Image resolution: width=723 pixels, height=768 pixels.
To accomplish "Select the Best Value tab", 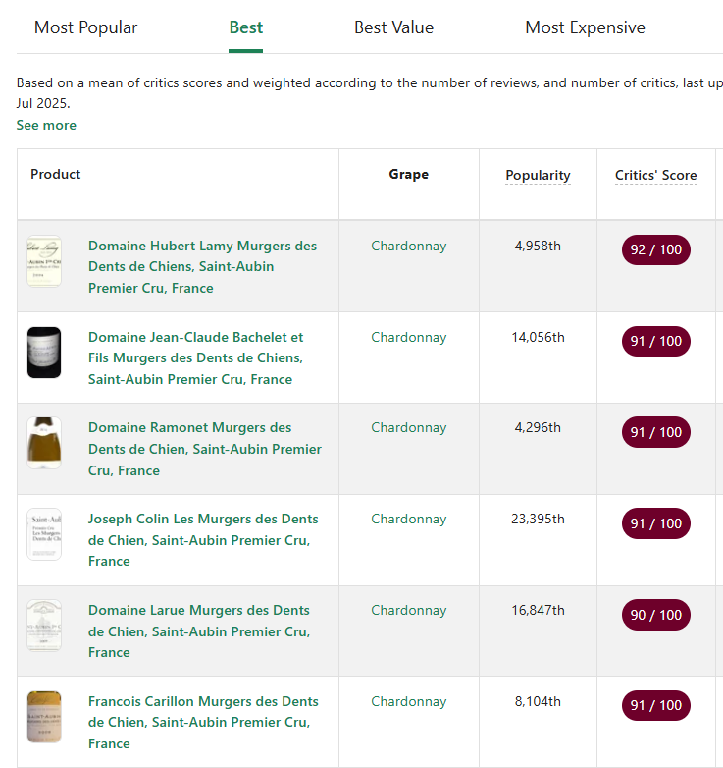I will [x=393, y=27].
